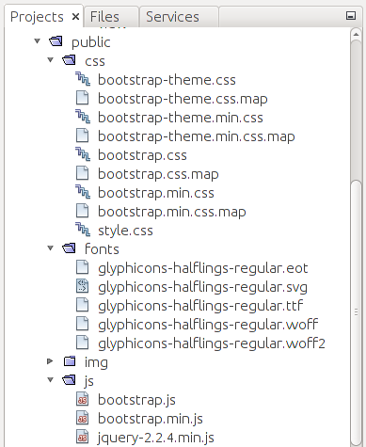Click the glyphicons-halflings-regular.svg file icon
The width and height of the screenshot is (366, 447).
pos(83,286)
